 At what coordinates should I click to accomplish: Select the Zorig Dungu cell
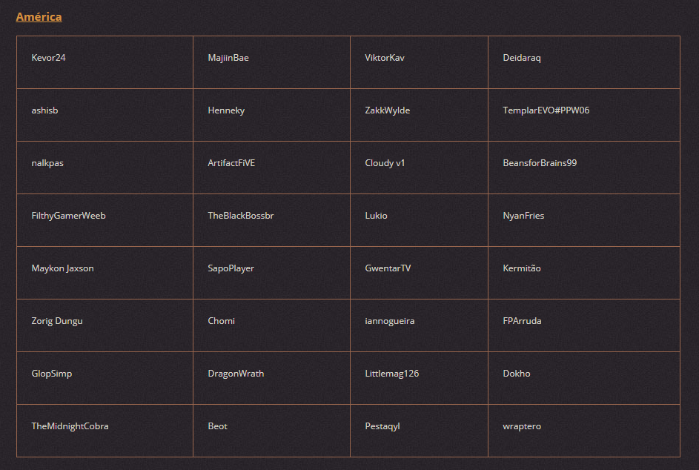[x=105, y=325]
